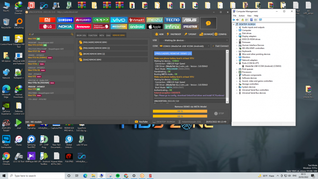The image size is (318, 179).
Task: Open the View menu in Computer Management
Action: click(x=249, y=16)
